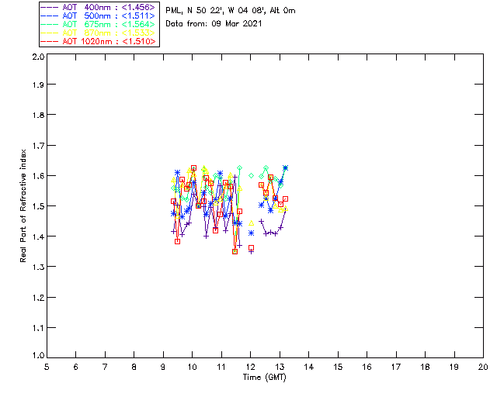Click the AOT 400nm purple legend entry
The image size is (497, 397).
coord(99,7)
